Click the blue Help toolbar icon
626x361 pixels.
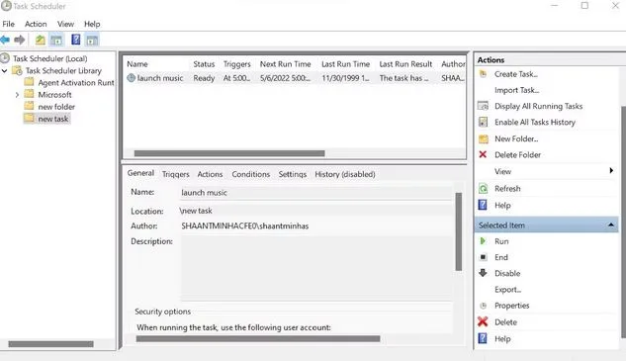[x=75, y=40]
